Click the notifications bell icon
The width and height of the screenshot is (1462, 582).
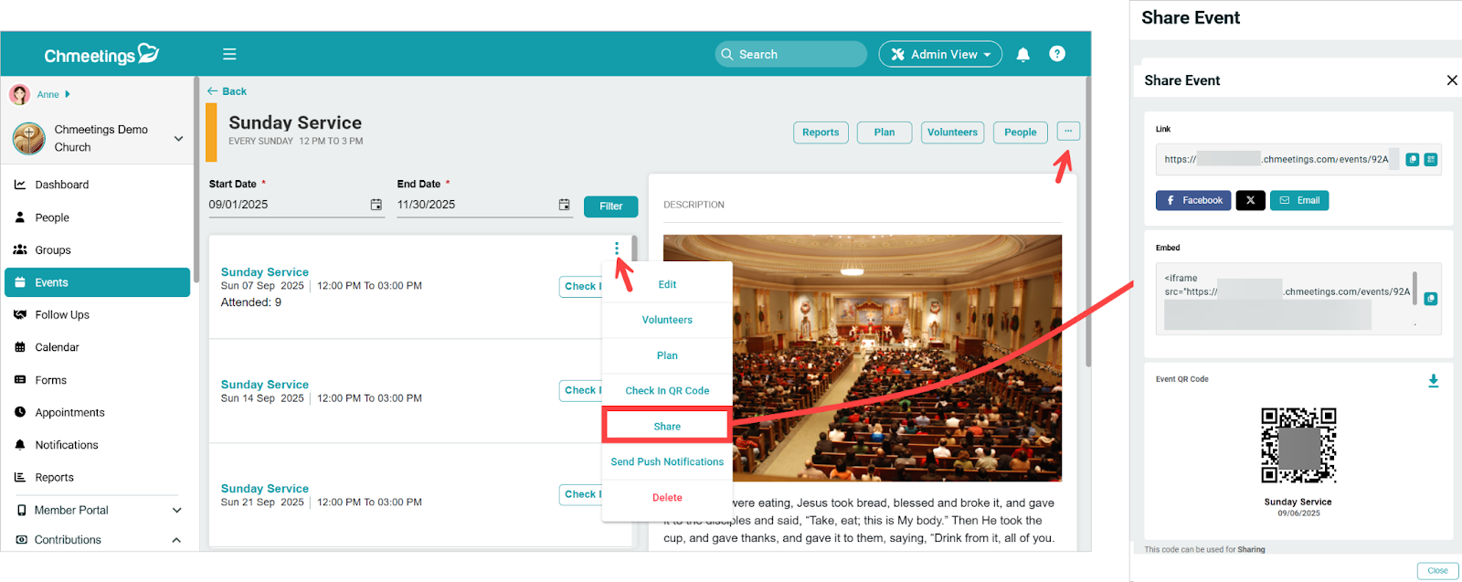tap(1023, 55)
